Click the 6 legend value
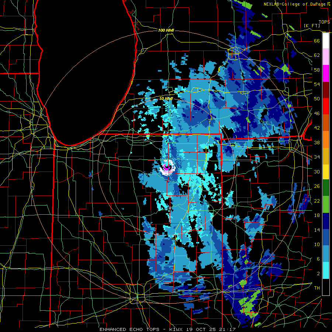The height and width of the screenshot is (332, 332). [318, 259]
